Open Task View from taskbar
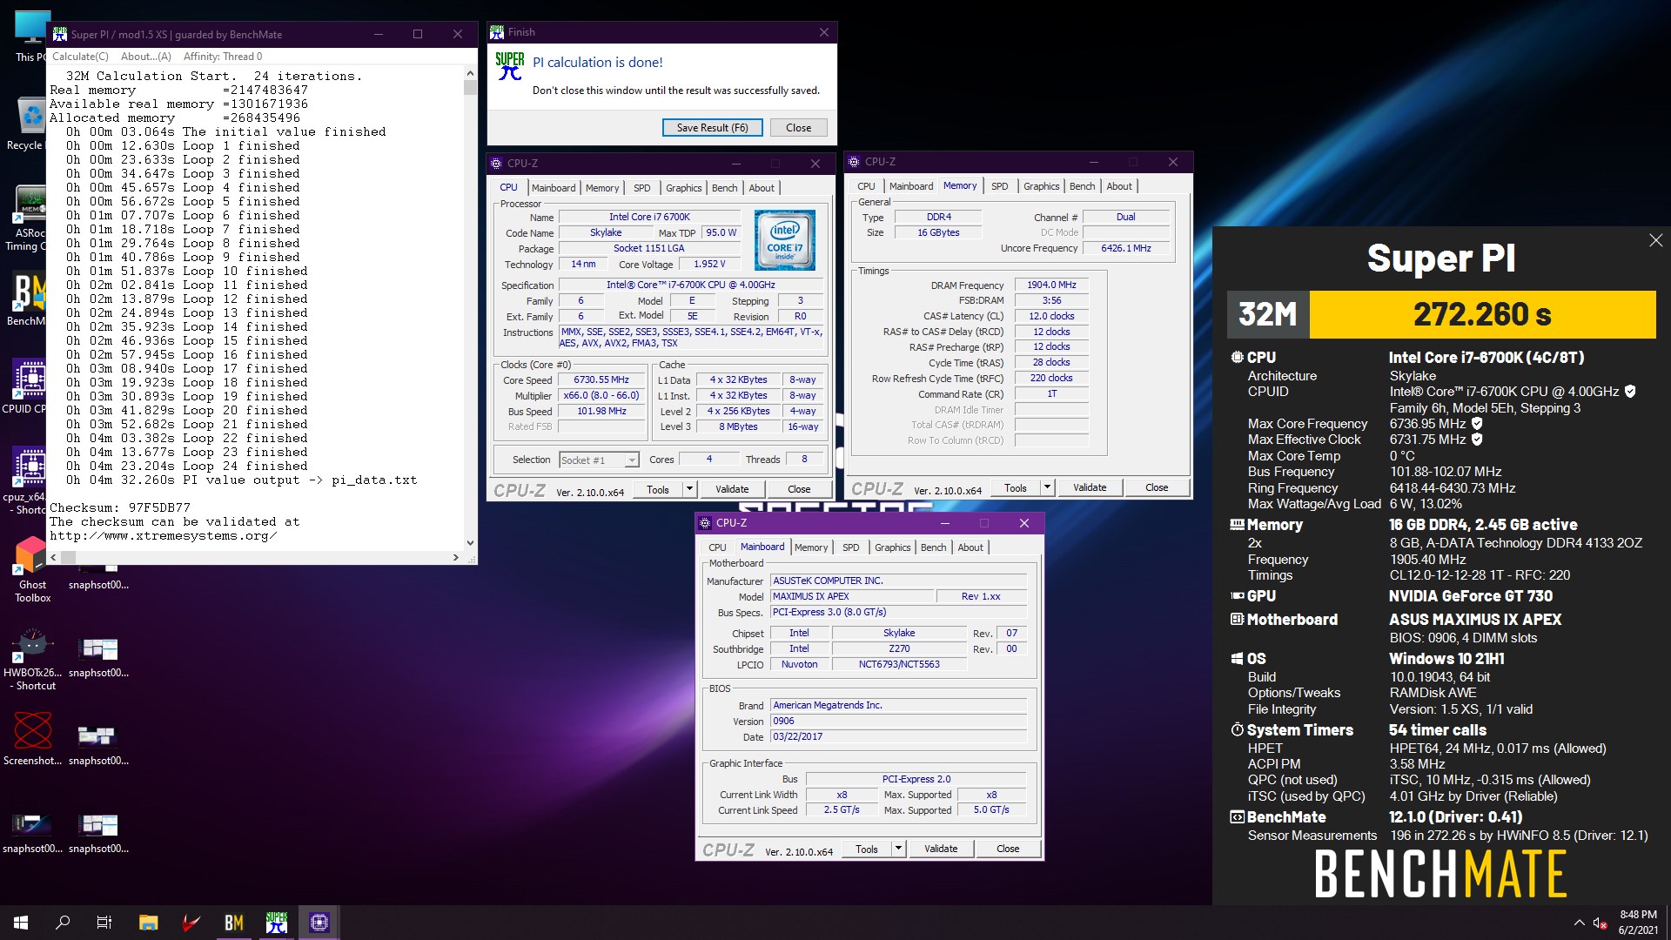This screenshot has width=1671, height=940. 104,923
